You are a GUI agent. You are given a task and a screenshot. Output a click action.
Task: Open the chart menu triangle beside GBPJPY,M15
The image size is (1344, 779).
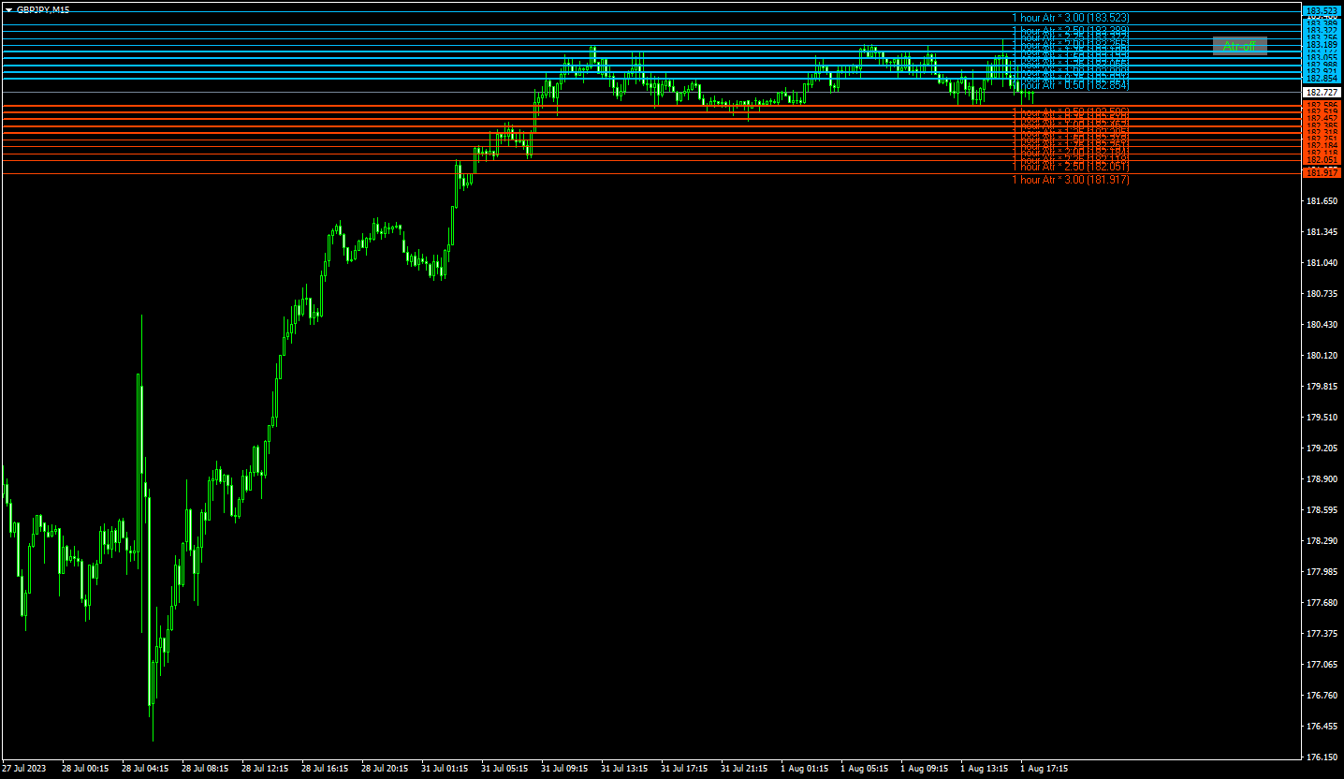8,9
